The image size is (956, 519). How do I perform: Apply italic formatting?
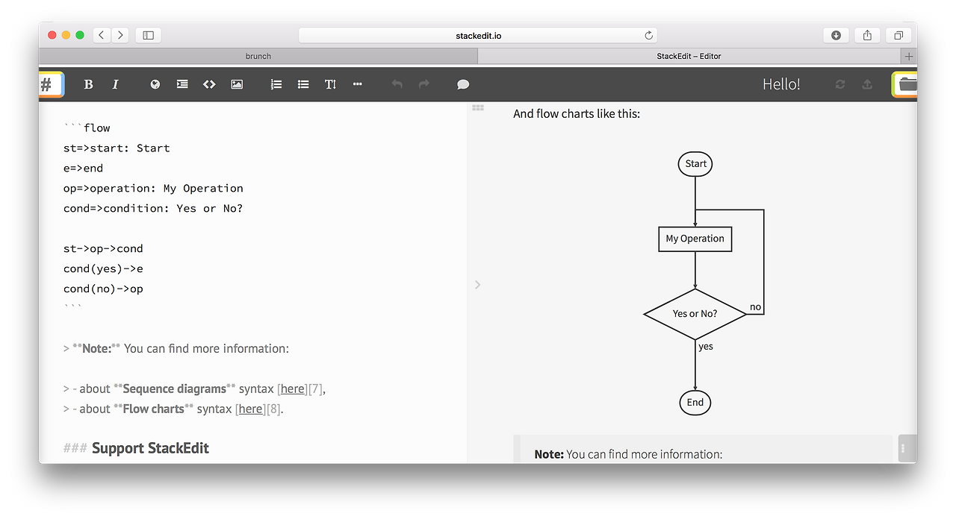coord(115,84)
